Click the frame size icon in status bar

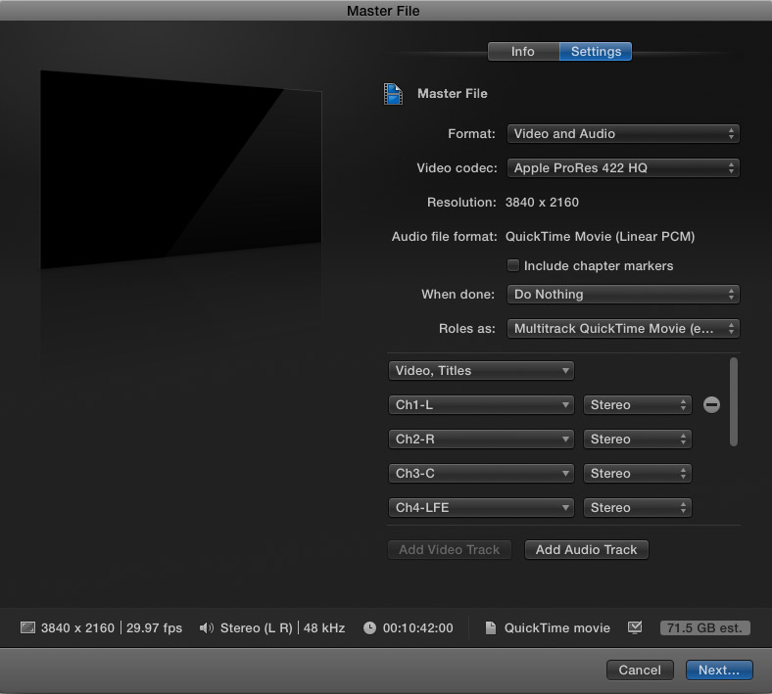tap(27, 627)
